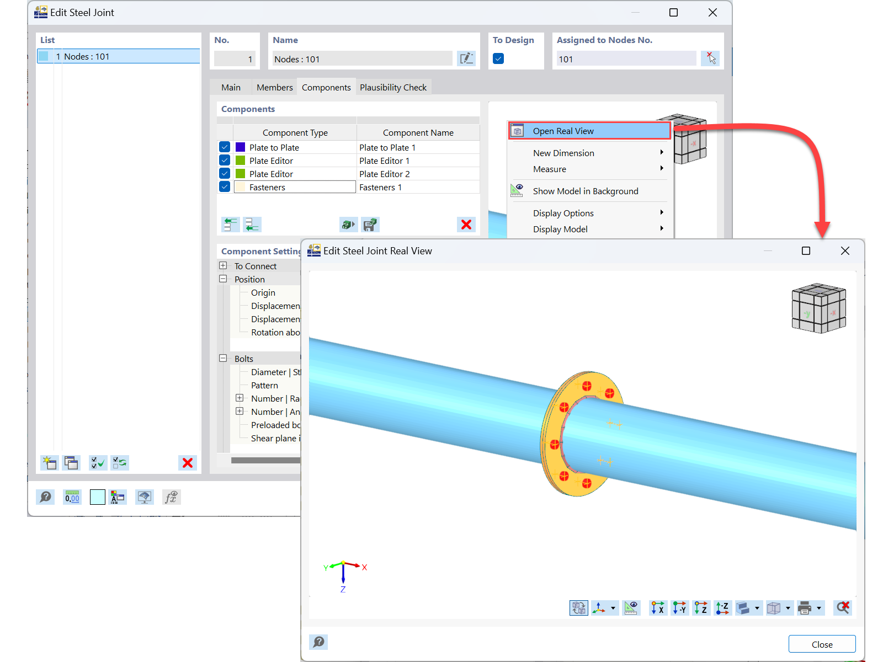
Task: Click the Assigned to Nodes No. field
Action: pyautogui.click(x=626, y=58)
